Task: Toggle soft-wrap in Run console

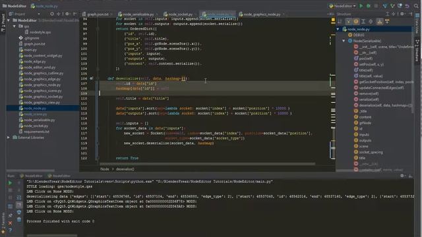Action: click(x=19, y=197)
